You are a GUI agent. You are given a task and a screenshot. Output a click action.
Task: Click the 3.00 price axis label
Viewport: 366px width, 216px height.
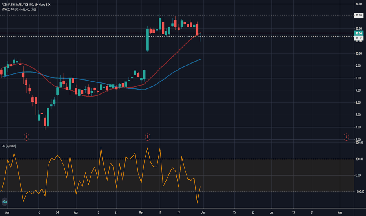coord(359,140)
